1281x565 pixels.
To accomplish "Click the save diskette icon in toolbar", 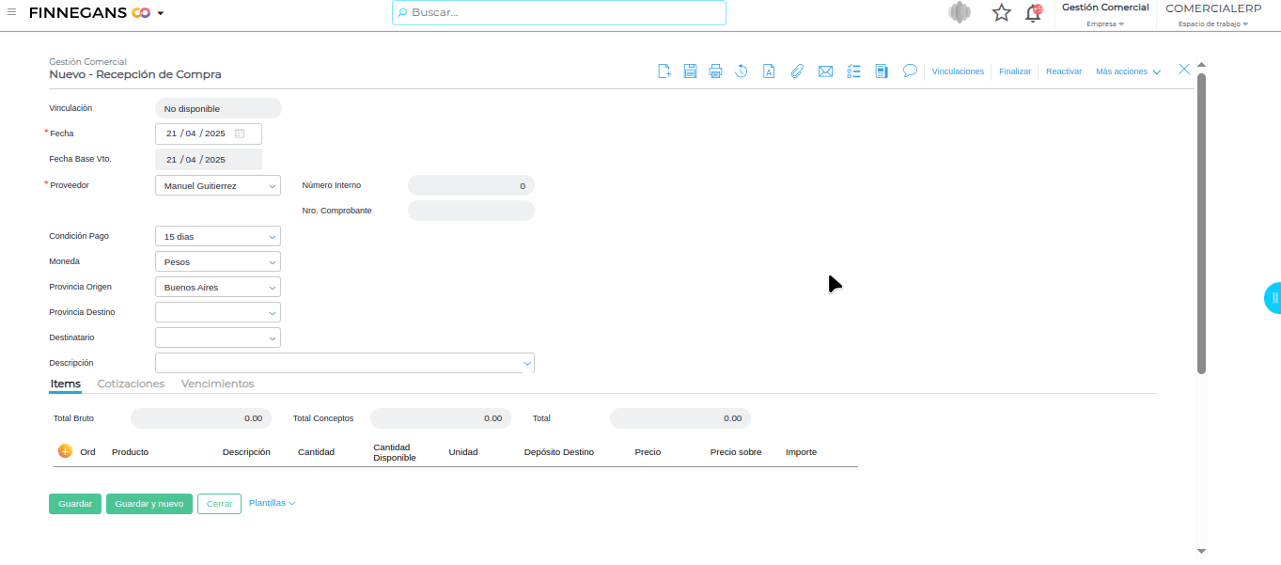I will 690,71.
